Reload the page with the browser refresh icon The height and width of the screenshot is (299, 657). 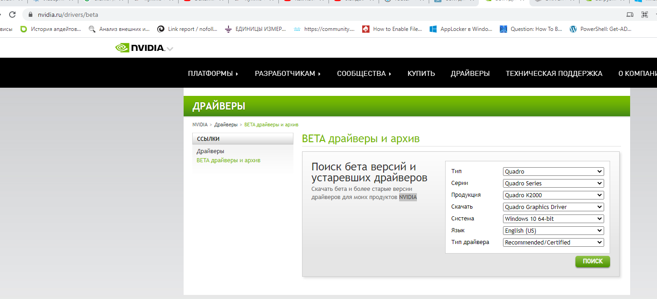12,15
